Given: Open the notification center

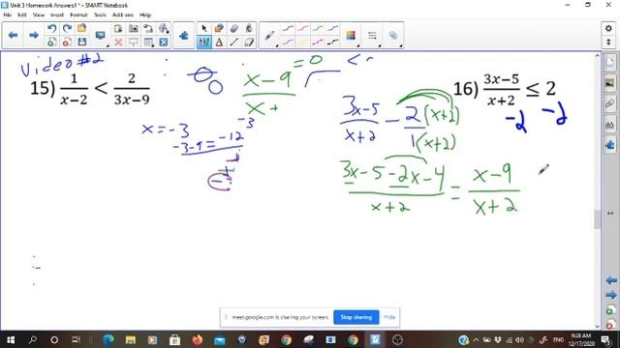Looking at the screenshot, I should click(605, 339).
